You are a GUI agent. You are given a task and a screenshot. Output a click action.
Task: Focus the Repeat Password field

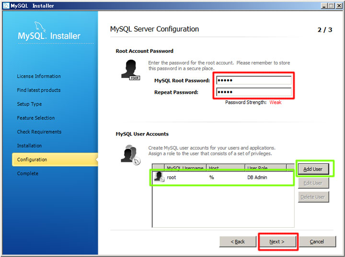[x=253, y=92]
